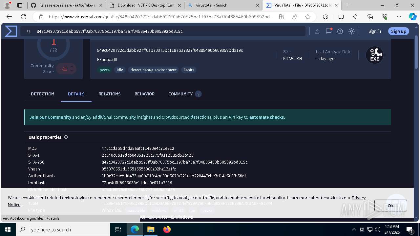Click the browser profile avatar icon

(x=7, y=5)
